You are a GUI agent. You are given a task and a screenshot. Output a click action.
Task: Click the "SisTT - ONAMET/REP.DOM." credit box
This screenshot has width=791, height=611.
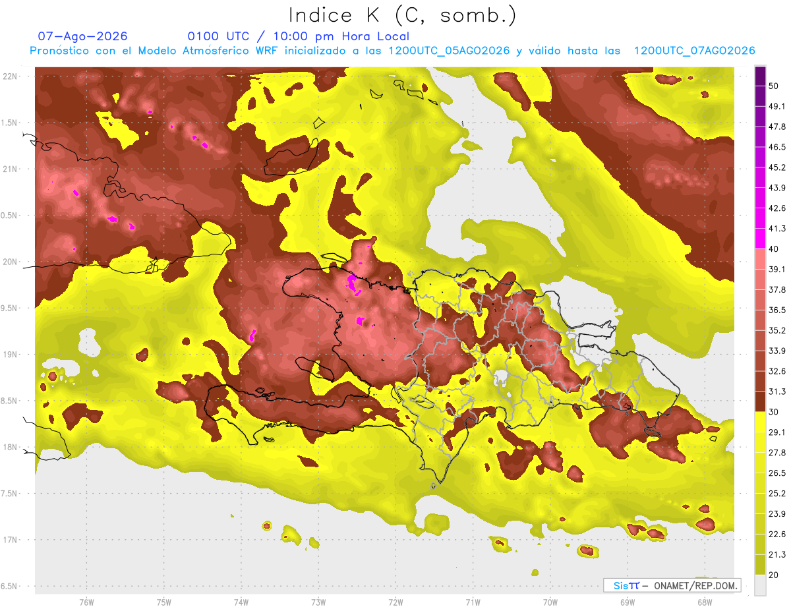pyautogui.click(x=672, y=585)
